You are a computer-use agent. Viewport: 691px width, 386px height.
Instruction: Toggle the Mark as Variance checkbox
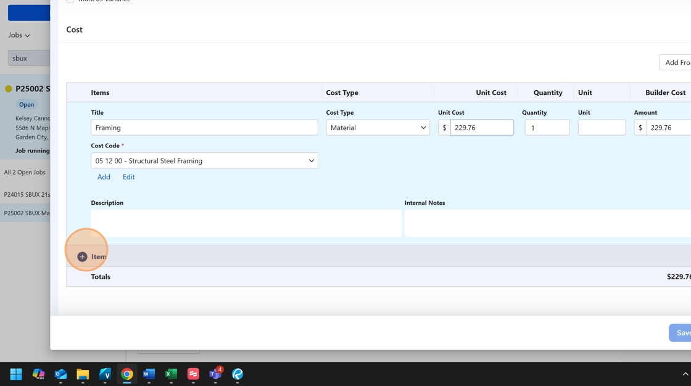[70, 1]
